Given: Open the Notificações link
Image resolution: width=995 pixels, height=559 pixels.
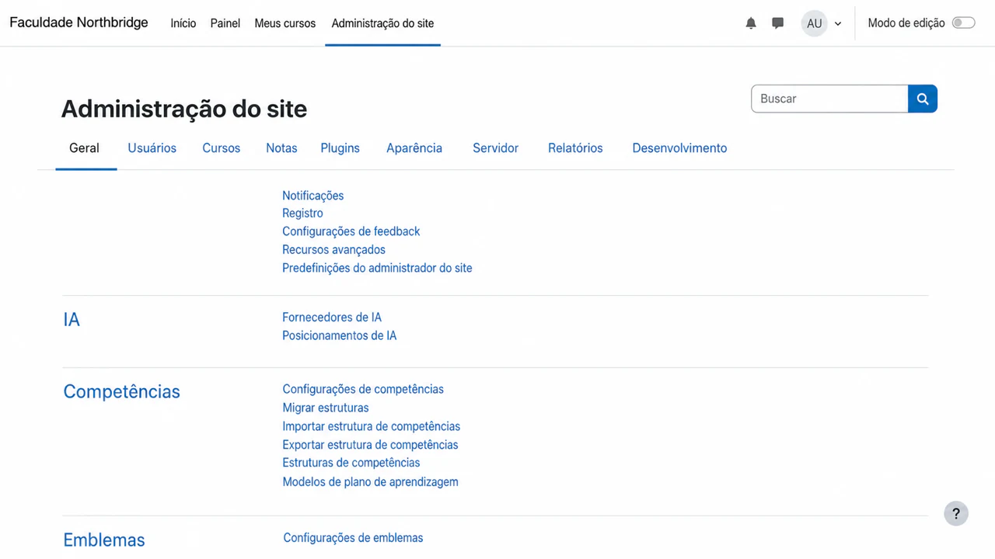Looking at the screenshot, I should [312, 196].
